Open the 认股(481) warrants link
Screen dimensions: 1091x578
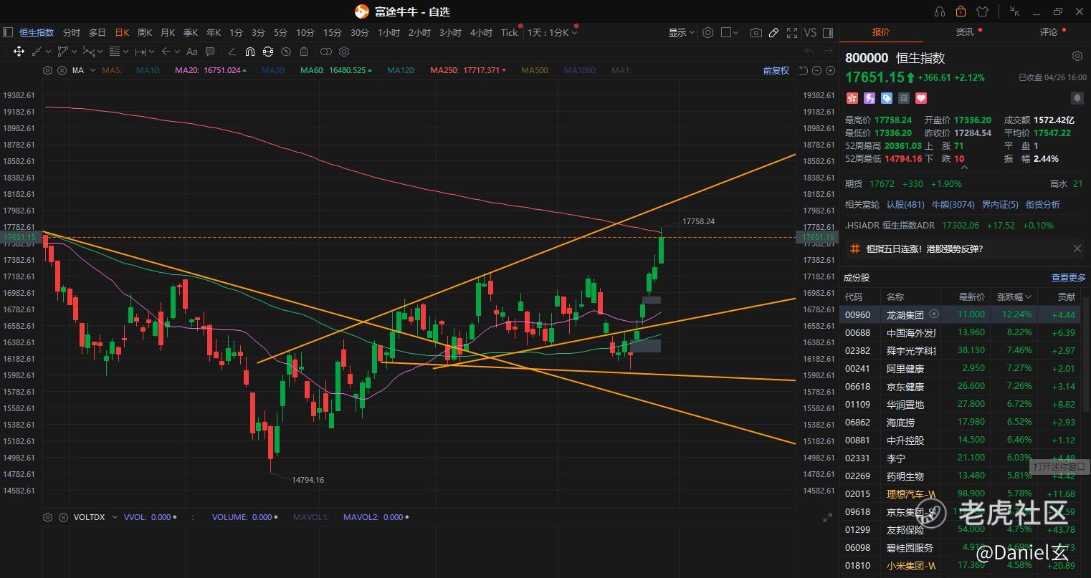click(x=906, y=204)
